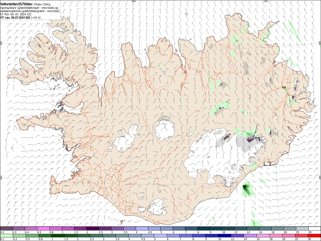Select the rain legend swatch between 0.3 and 0.5

coord(19,235)
